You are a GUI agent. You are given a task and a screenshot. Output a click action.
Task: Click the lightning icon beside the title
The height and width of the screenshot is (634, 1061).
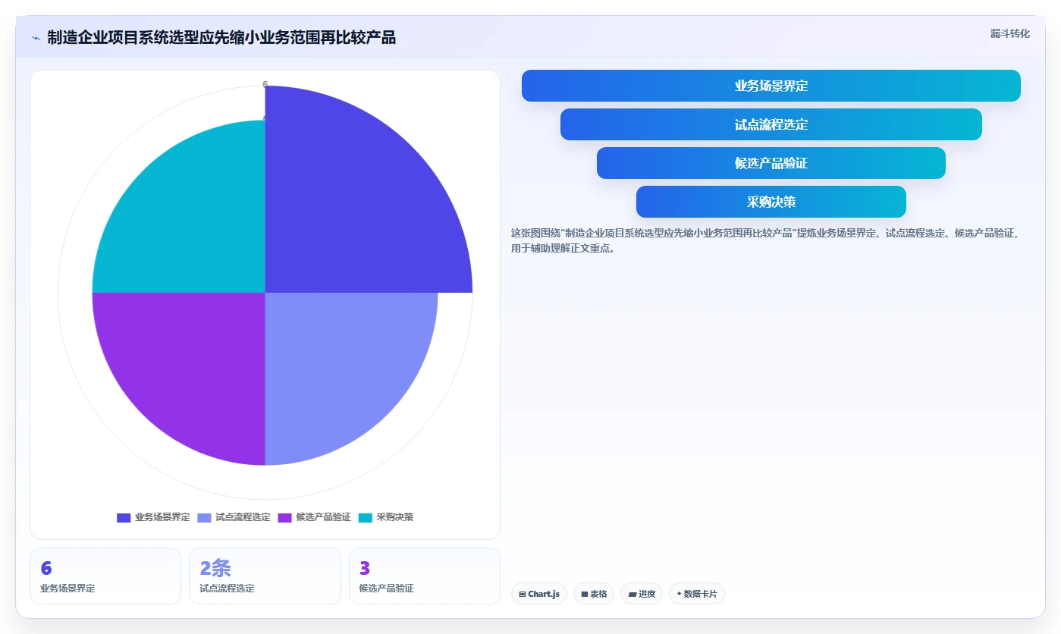point(36,38)
